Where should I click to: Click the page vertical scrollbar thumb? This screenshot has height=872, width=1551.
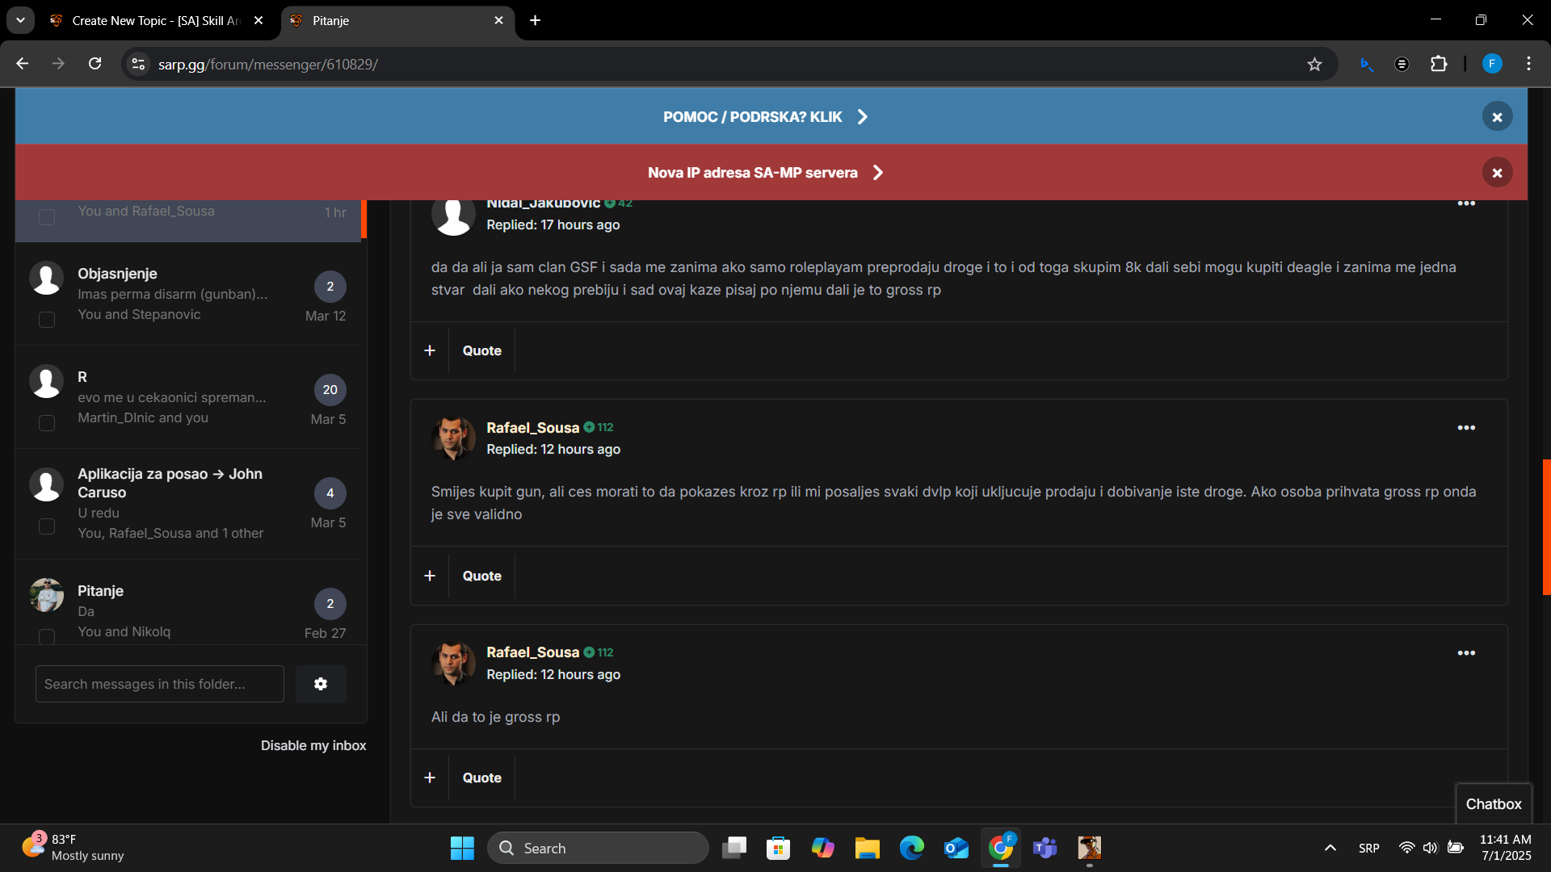[x=1546, y=526]
